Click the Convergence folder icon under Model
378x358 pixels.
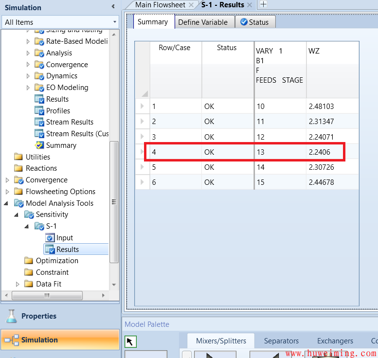tap(39, 65)
